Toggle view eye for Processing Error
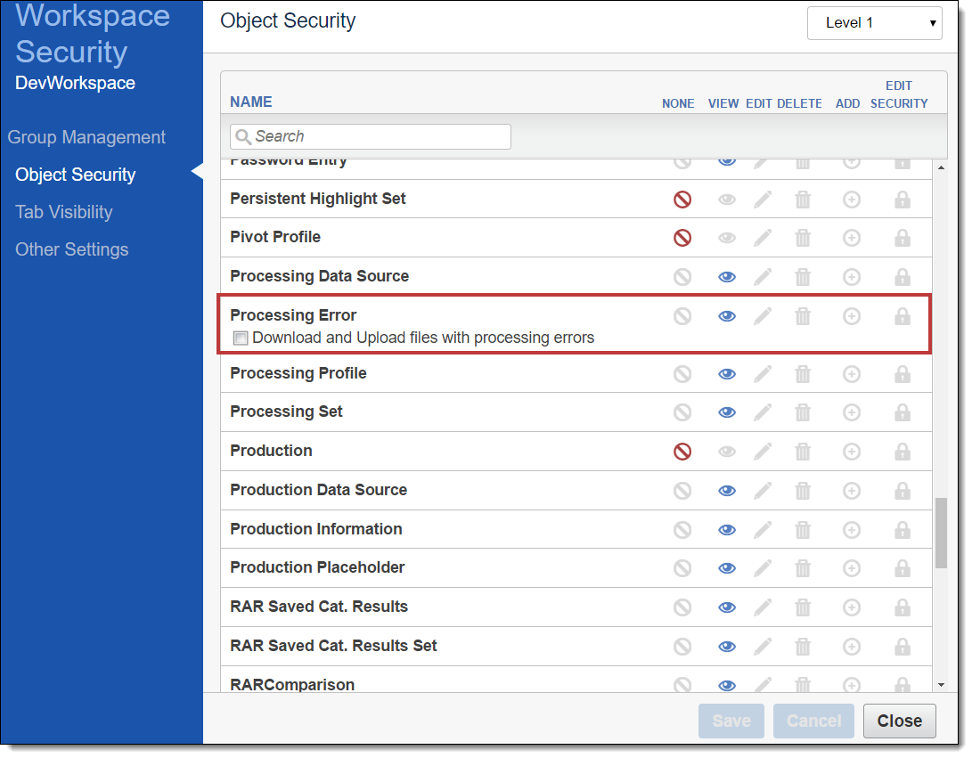Image resolution: width=972 pixels, height=758 pixels. (x=727, y=316)
